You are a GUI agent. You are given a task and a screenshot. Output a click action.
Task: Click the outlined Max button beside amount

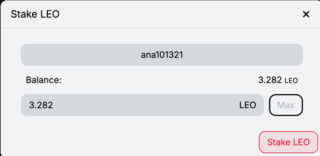click(x=286, y=105)
